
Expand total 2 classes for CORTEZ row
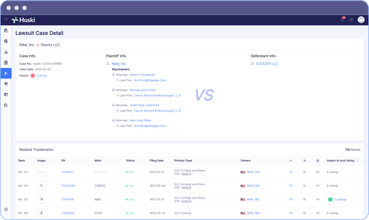pos(186,188)
